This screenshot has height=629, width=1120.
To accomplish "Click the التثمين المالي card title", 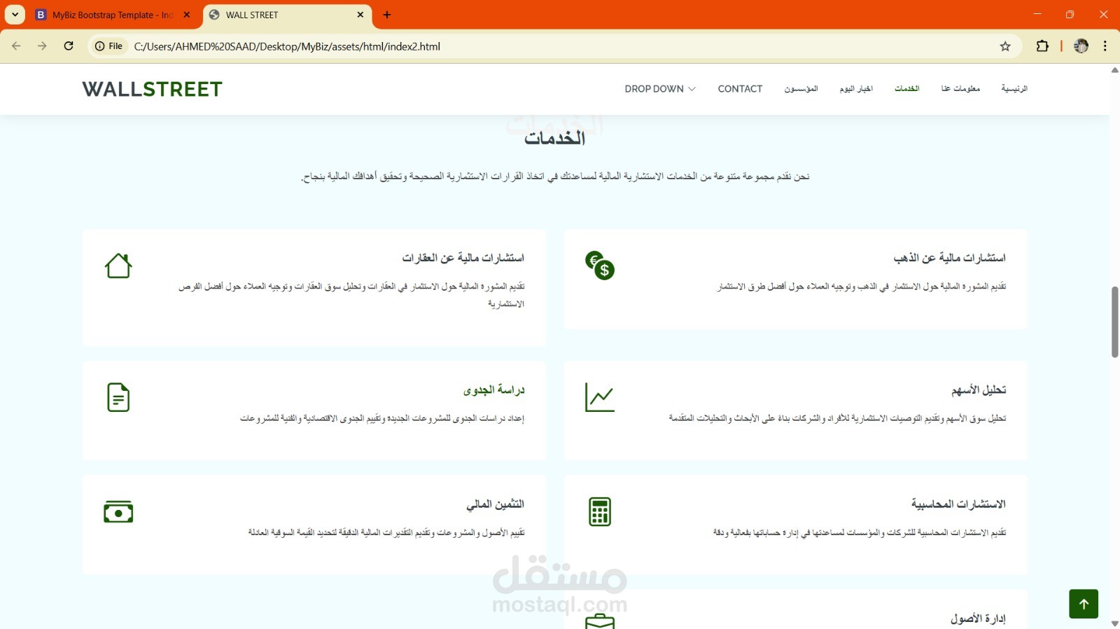I will [495, 504].
